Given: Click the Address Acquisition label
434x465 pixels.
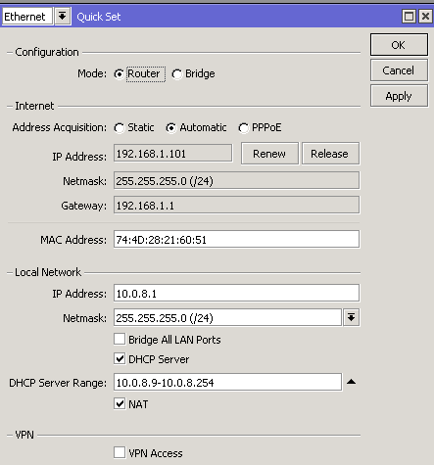Looking at the screenshot, I should 60,127.
